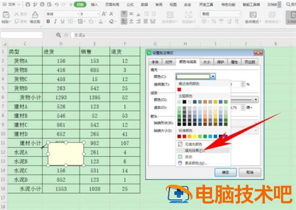The height and width of the screenshot is (210, 296).
Task: Open the 字体 tab in dialog
Action: pyautogui.click(x=155, y=62)
